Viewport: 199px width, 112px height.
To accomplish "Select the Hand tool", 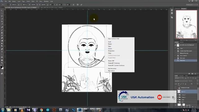I will pyautogui.click(x=2, y=60).
